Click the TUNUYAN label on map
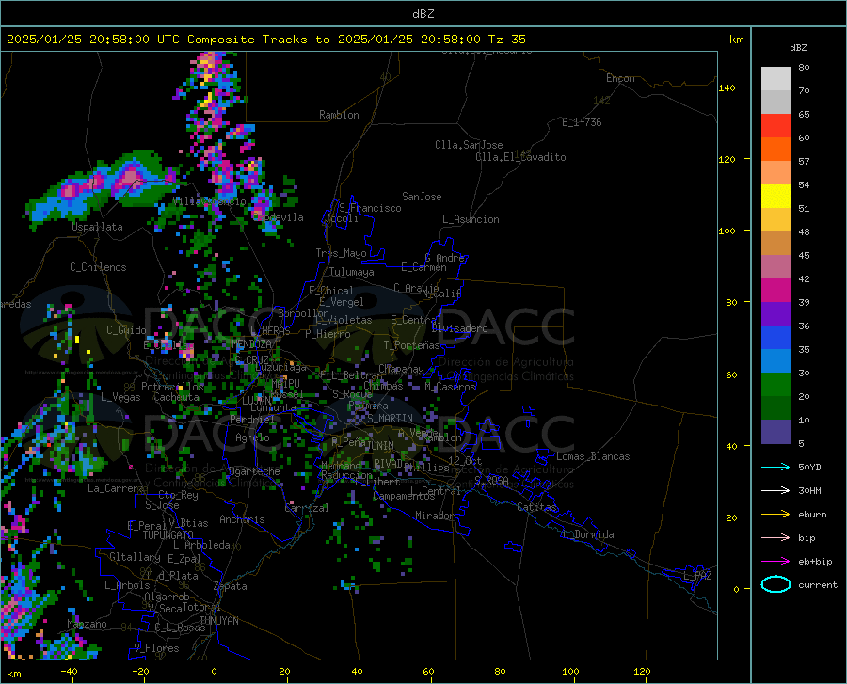 coord(218,621)
